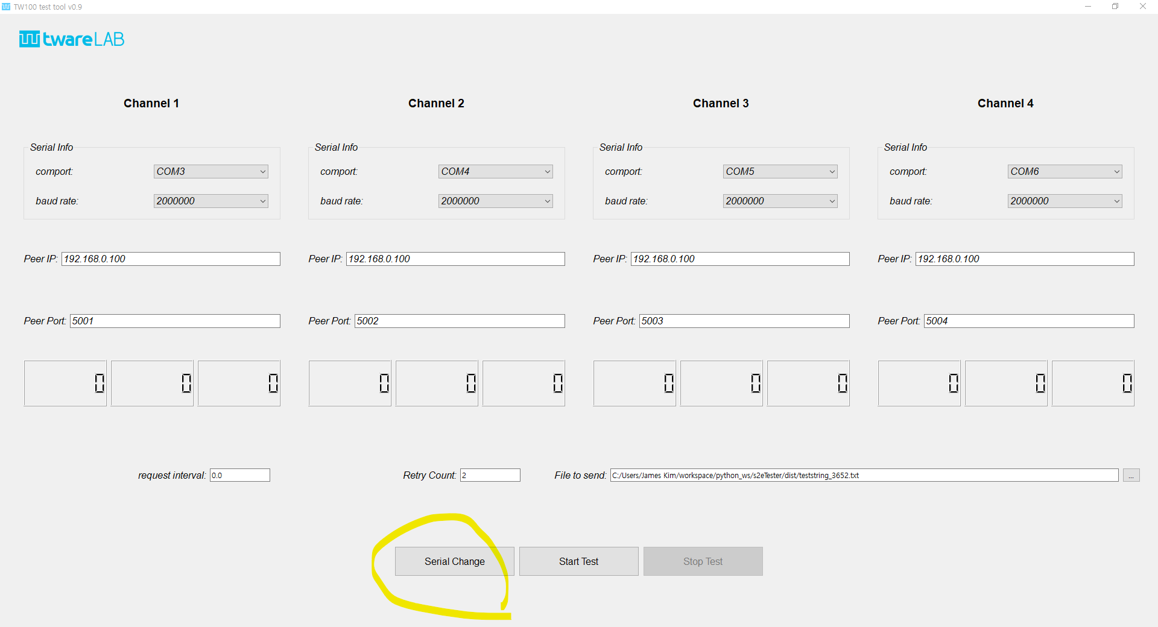Click the Channel 4 heading
The height and width of the screenshot is (627, 1158).
pos(1005,103)
